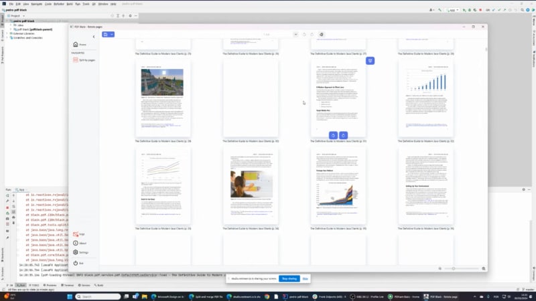The height and width of the screenshot is (301, 536).
Task: Open Home in PDF Black sidebar
Action: pos(80,44)
